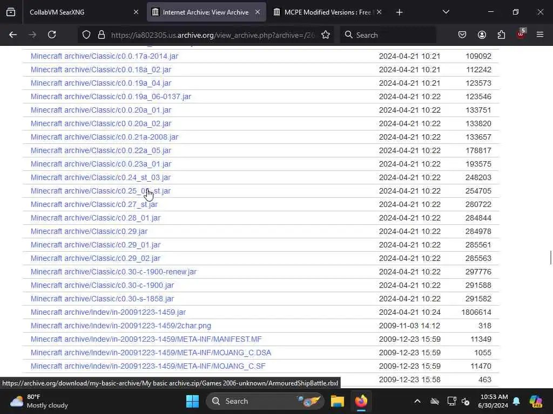Viewport: 553px width, 414px height.
Task: Switch to CollabVM SearXNG tab
Action: coord(84,12)
